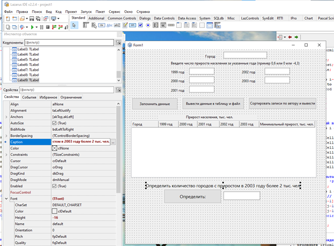Screen dimensions: 334x246
Task: Click the green Run program icon
Action: 32,26
